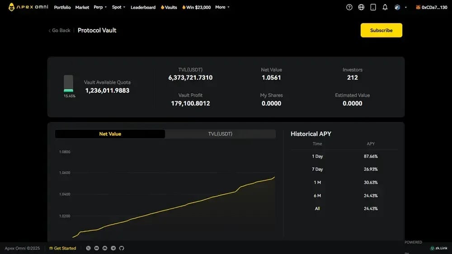The width and height of the screenshot is (452, 254).
Task: Open the network selector dropdown arrow
Action: 405,8
